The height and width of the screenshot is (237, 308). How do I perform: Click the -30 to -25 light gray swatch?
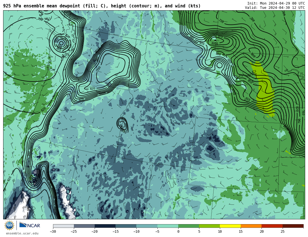(63, 226)
